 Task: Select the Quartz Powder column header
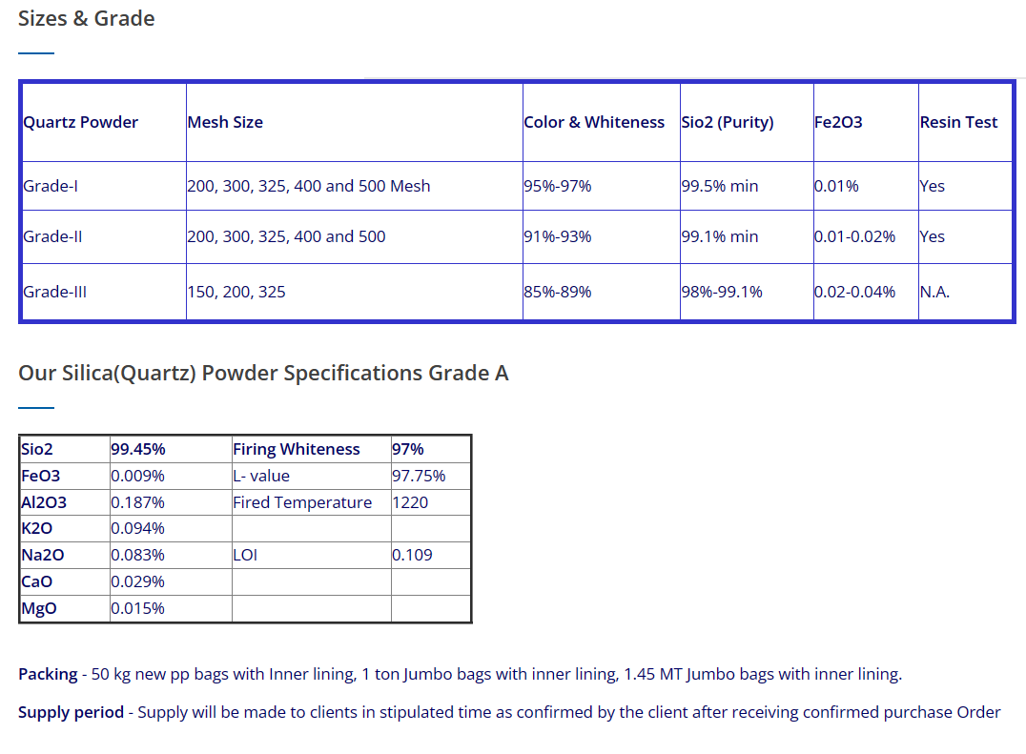point(104,122)
